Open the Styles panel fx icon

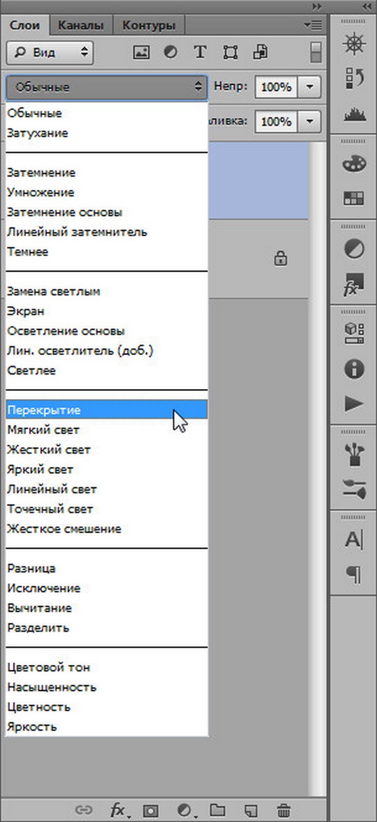click(354, 284)
